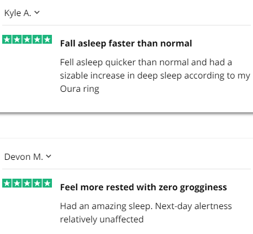The image size is (253, 234).
Task: Click the first star in Devon's rating
Action: [x=7, y=183]
